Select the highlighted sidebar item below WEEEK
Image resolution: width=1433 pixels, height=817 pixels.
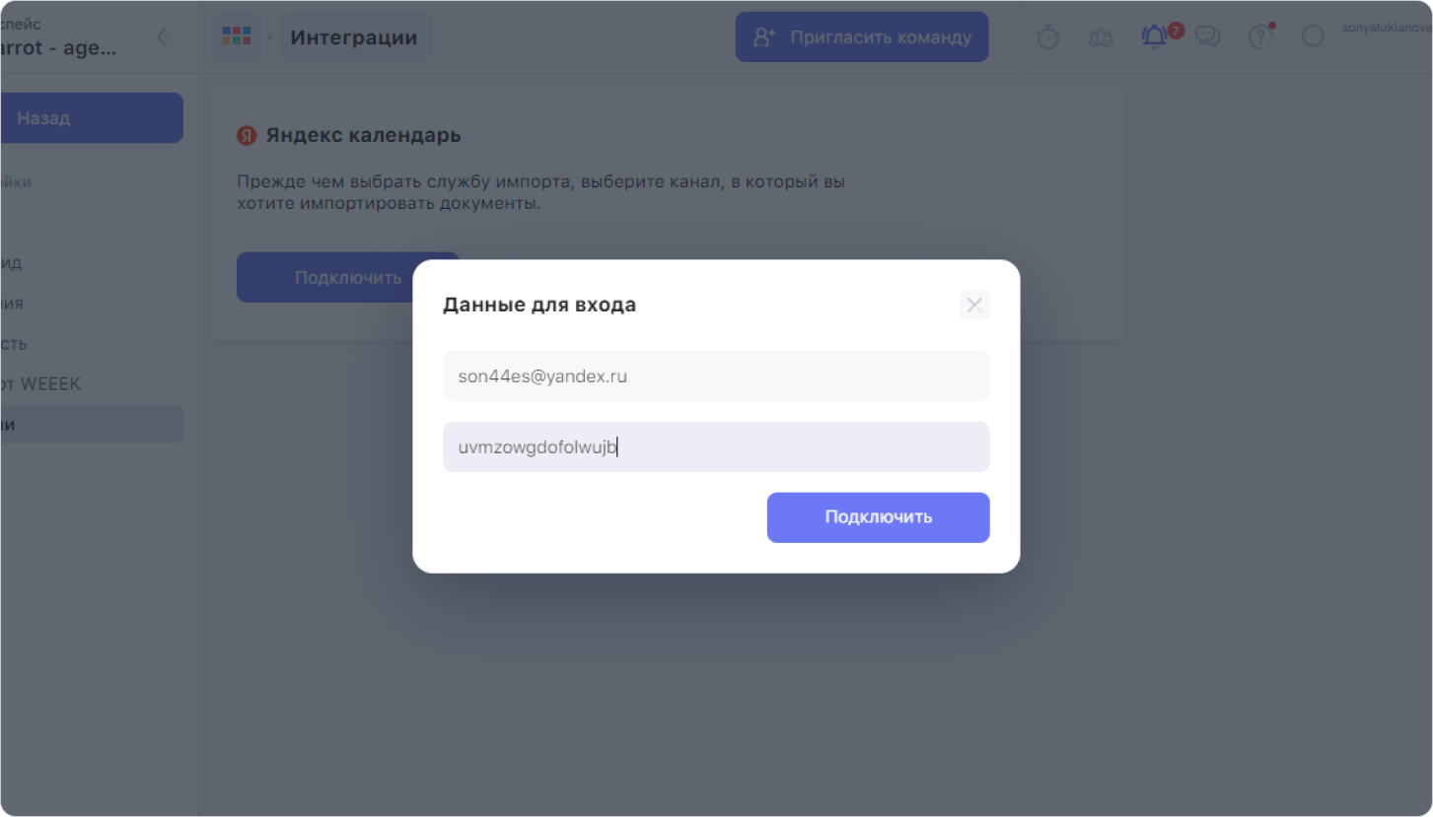pyautogui.click(x=91, y=424)
